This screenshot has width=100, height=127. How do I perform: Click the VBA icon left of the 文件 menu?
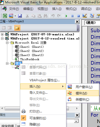coord(5,9)
